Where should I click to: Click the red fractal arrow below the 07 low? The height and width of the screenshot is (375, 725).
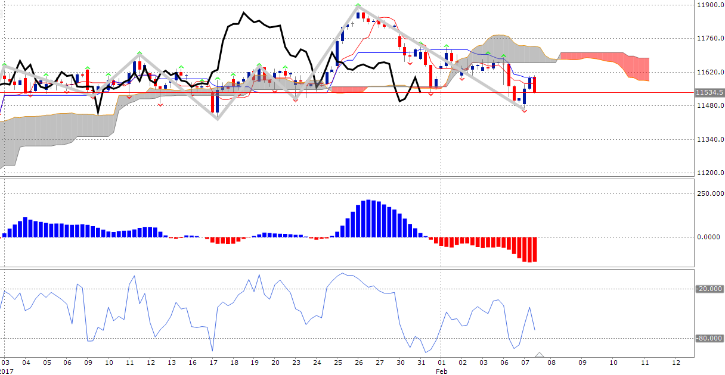click(x=525, y=111)
